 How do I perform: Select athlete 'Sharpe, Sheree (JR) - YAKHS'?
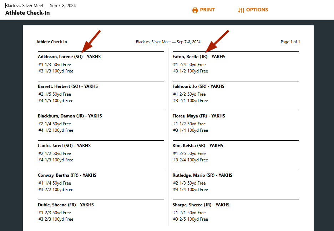[x=201, y=205]
